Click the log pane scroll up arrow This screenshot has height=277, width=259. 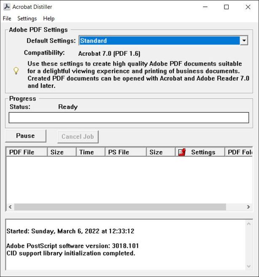(x=249, y=224)
